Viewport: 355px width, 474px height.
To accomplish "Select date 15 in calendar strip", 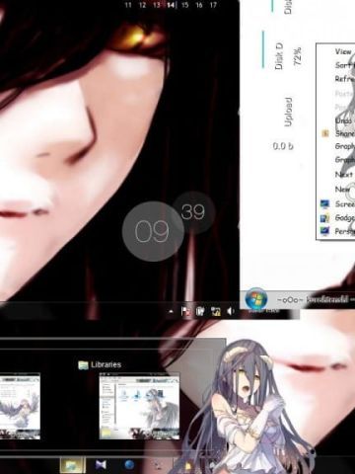I will click(185, 5).
